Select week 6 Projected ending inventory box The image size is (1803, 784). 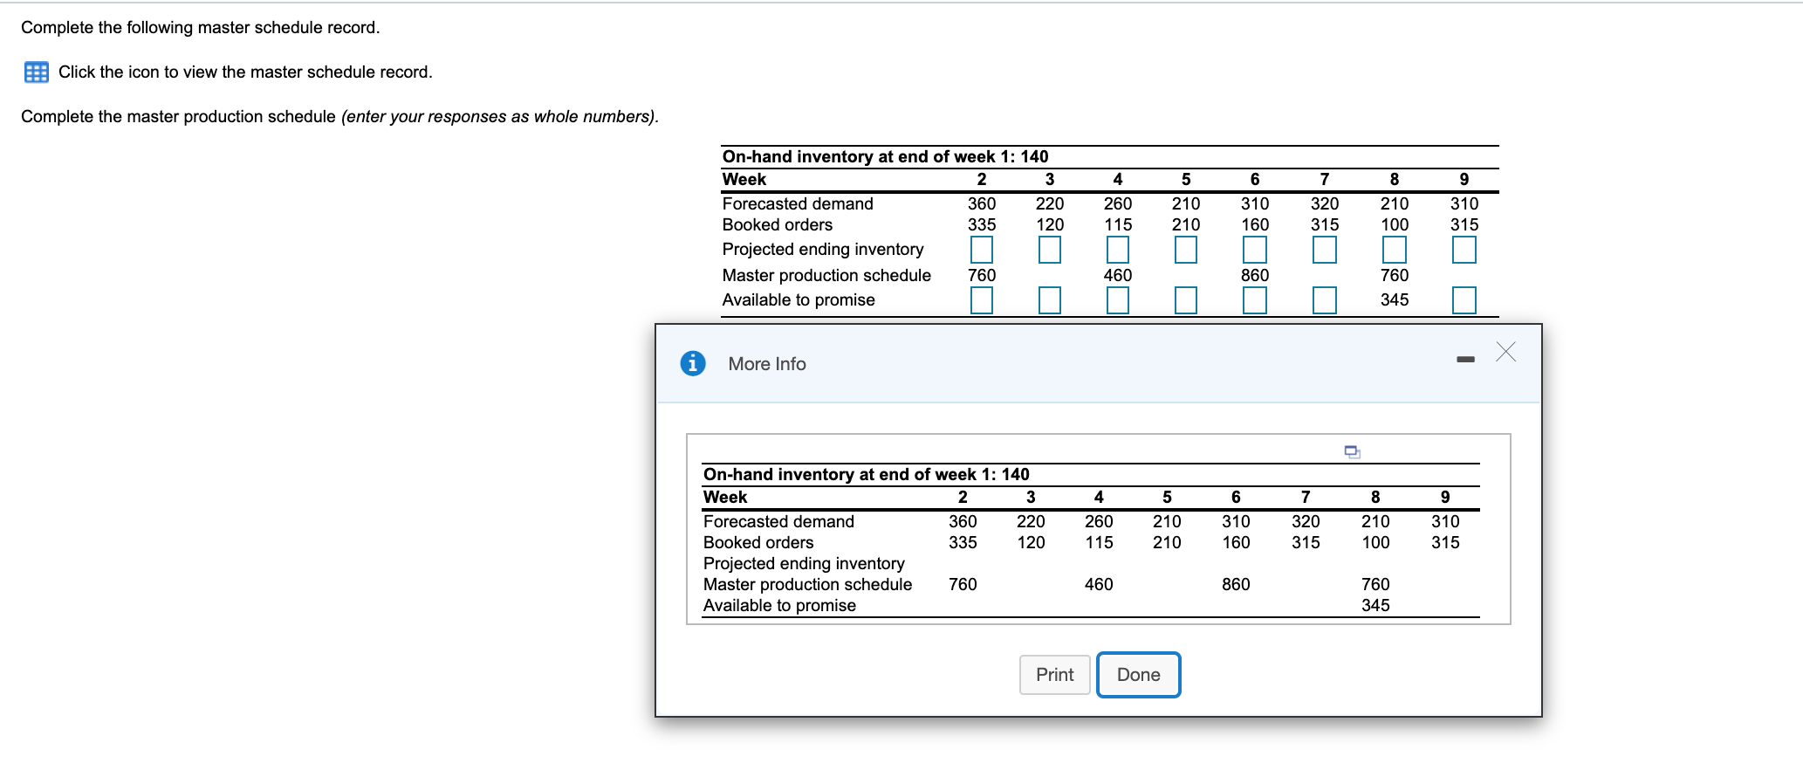[x=1255, y=250]
